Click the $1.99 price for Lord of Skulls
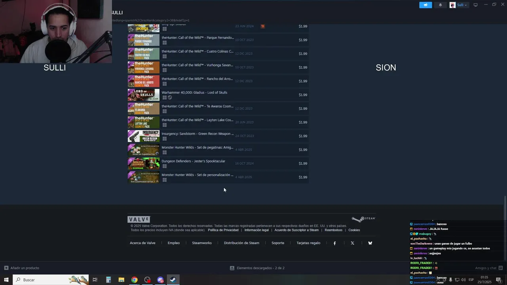This screenshot has width=507, height=285. pos(303,95)
